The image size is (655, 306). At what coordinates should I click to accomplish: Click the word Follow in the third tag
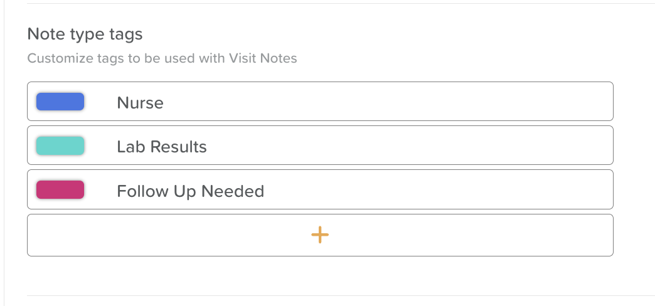click(138, 191)
